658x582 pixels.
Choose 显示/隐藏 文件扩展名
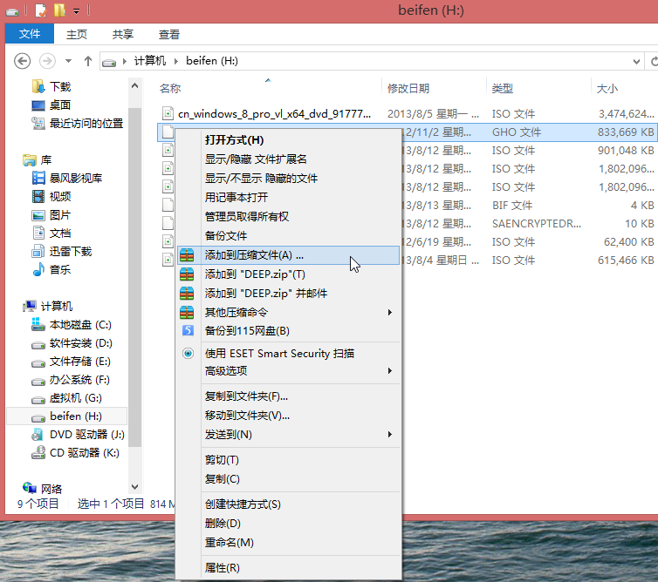tap(288, 159)
